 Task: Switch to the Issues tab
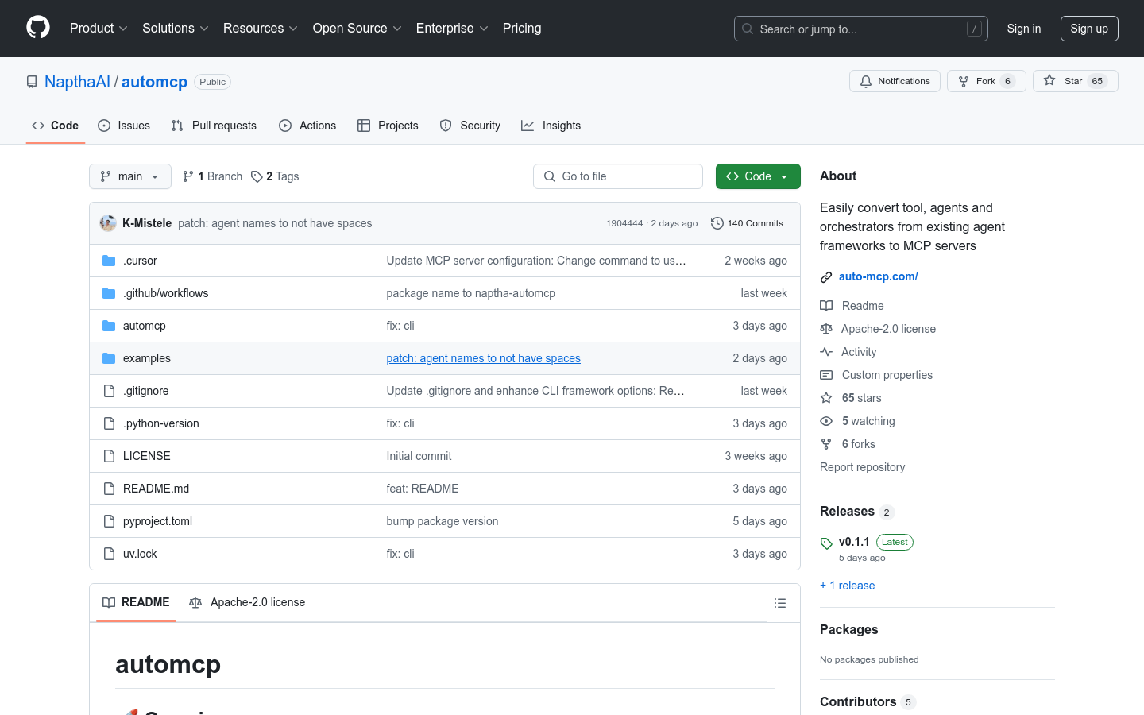[x=124, y=126]
